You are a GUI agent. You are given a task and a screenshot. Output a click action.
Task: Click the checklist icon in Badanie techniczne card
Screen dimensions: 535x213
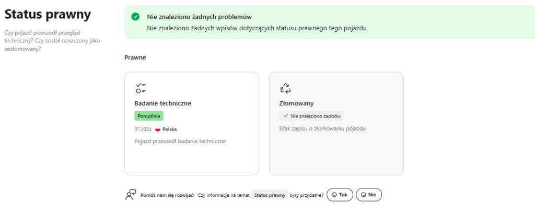tap(140, 88)
